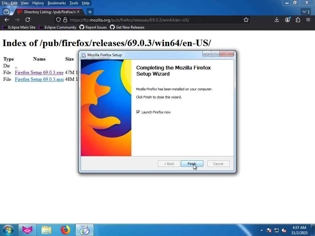This screenshot has width=315, height=236.
Task: Show hidden system tray icons
Action: coord(261,230)
